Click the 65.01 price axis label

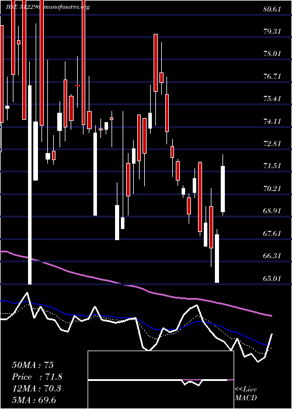tap(272, 278)
